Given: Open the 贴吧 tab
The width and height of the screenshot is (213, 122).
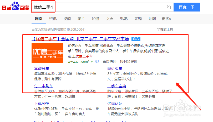Looking at the screenshot, I should point(124,19).
